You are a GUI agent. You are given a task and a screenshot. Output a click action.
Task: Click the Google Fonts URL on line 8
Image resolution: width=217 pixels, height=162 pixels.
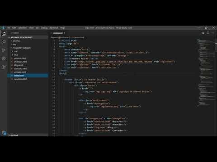coord(115,62)
